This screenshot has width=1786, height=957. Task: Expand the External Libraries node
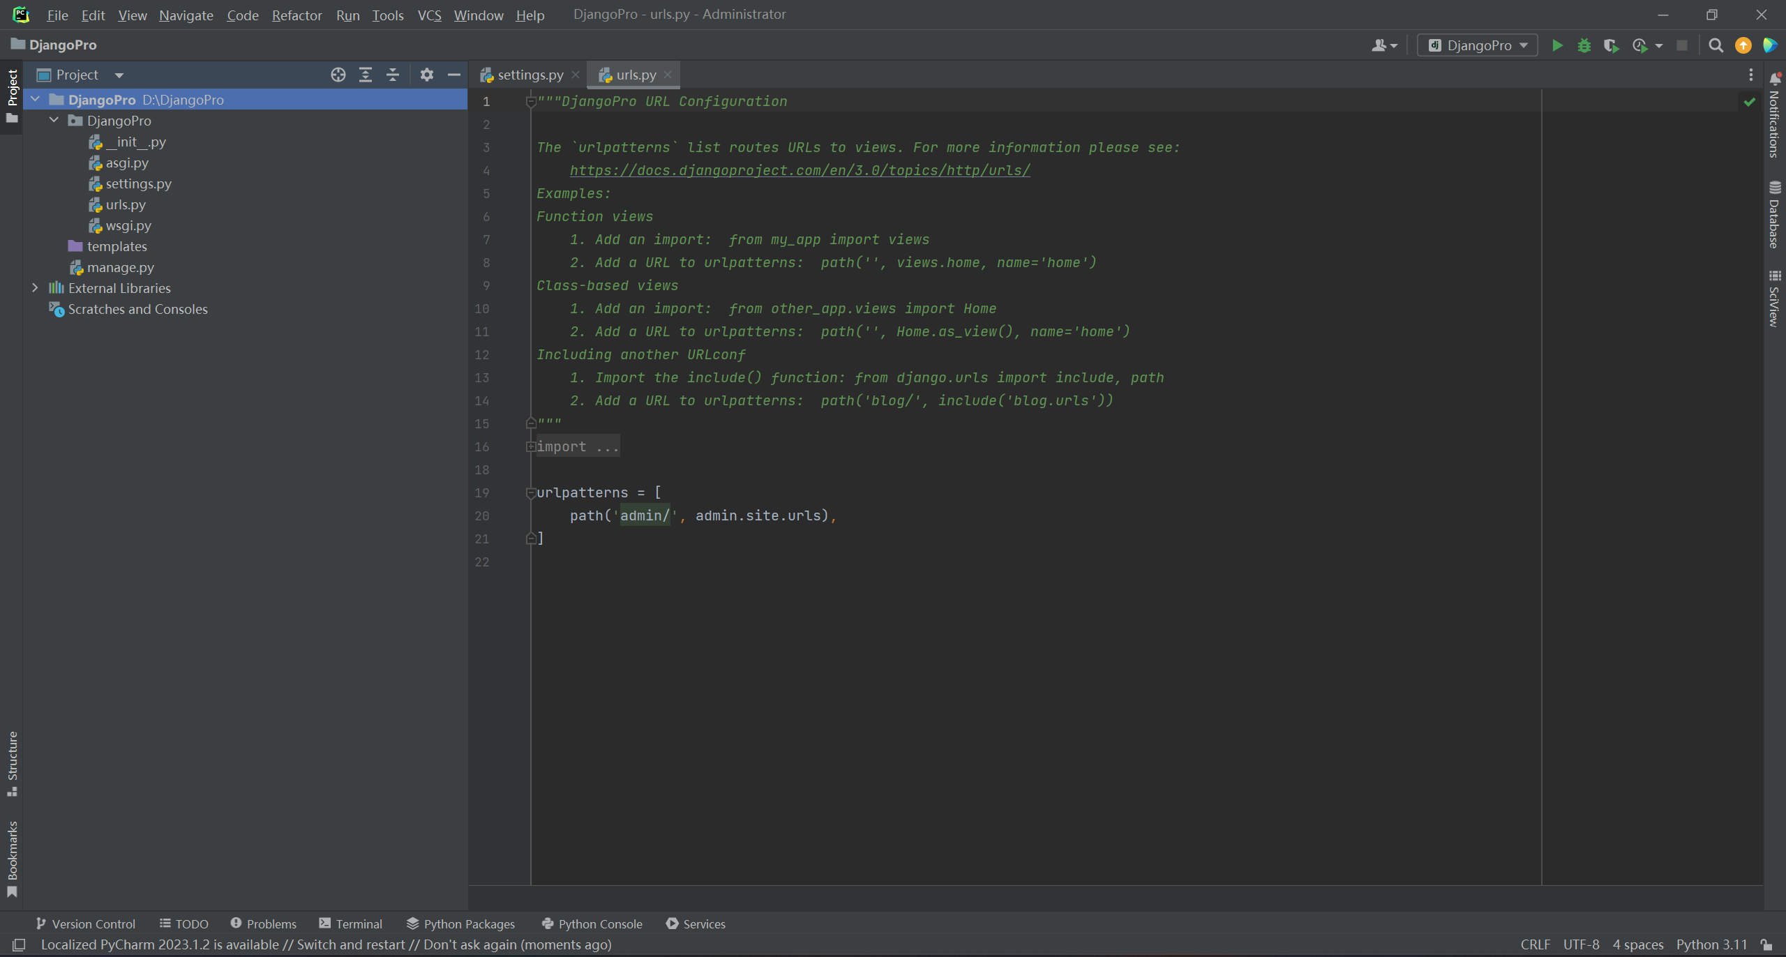pyautogui.click(x=36, y=288)
